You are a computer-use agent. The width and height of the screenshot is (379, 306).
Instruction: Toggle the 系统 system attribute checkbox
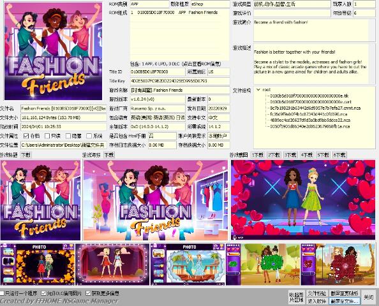(x=89, y=136)
